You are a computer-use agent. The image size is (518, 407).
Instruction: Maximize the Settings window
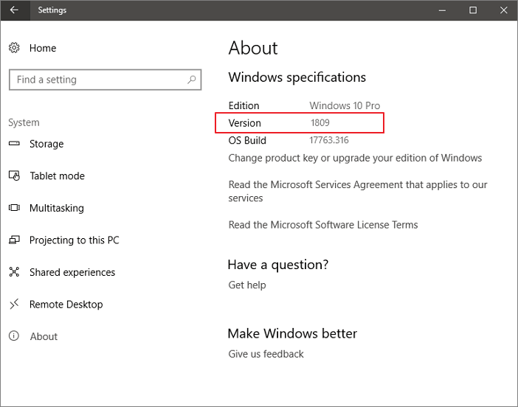coord(473,10)
